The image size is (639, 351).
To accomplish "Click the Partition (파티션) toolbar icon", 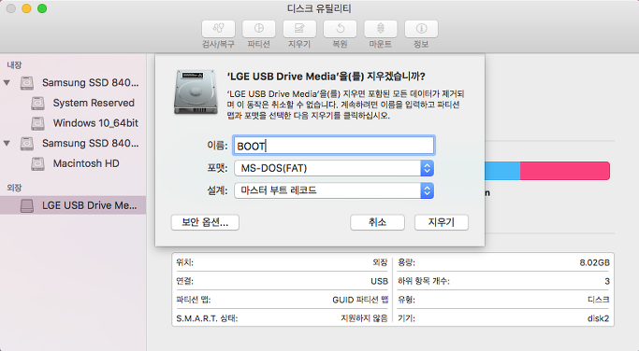I will 259,29.
